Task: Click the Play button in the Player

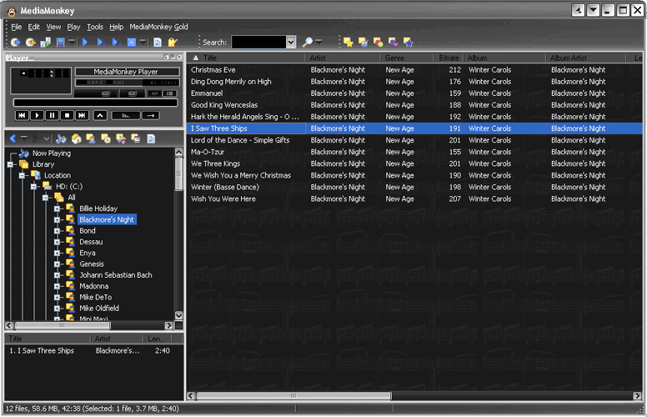Action: 38,115
